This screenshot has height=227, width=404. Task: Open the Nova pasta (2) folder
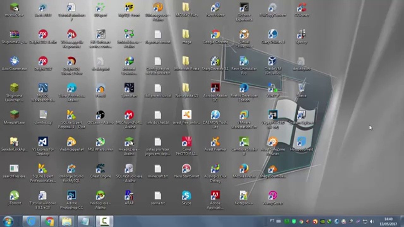click(187, 90)
